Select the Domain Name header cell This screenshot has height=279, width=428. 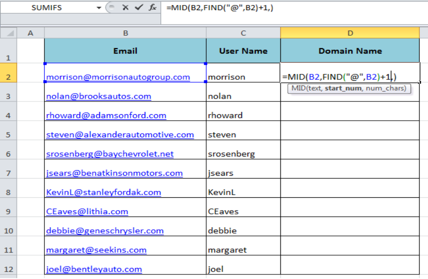[x=350, y=50]
